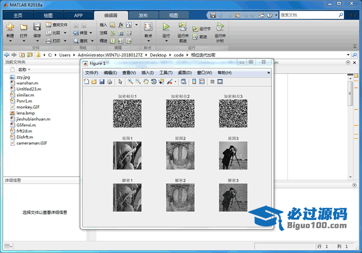The image size is (362, 253).
Task: Toggle the Rotate 3D tool in Figure 1
Action: tap(153, 81)
